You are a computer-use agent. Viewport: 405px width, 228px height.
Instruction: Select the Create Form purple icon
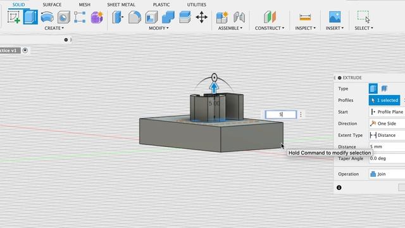click(x=97, y=17)
